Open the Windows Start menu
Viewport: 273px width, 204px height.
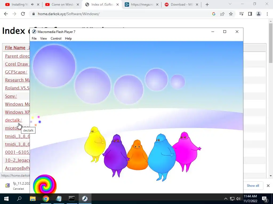click(6, 199)
